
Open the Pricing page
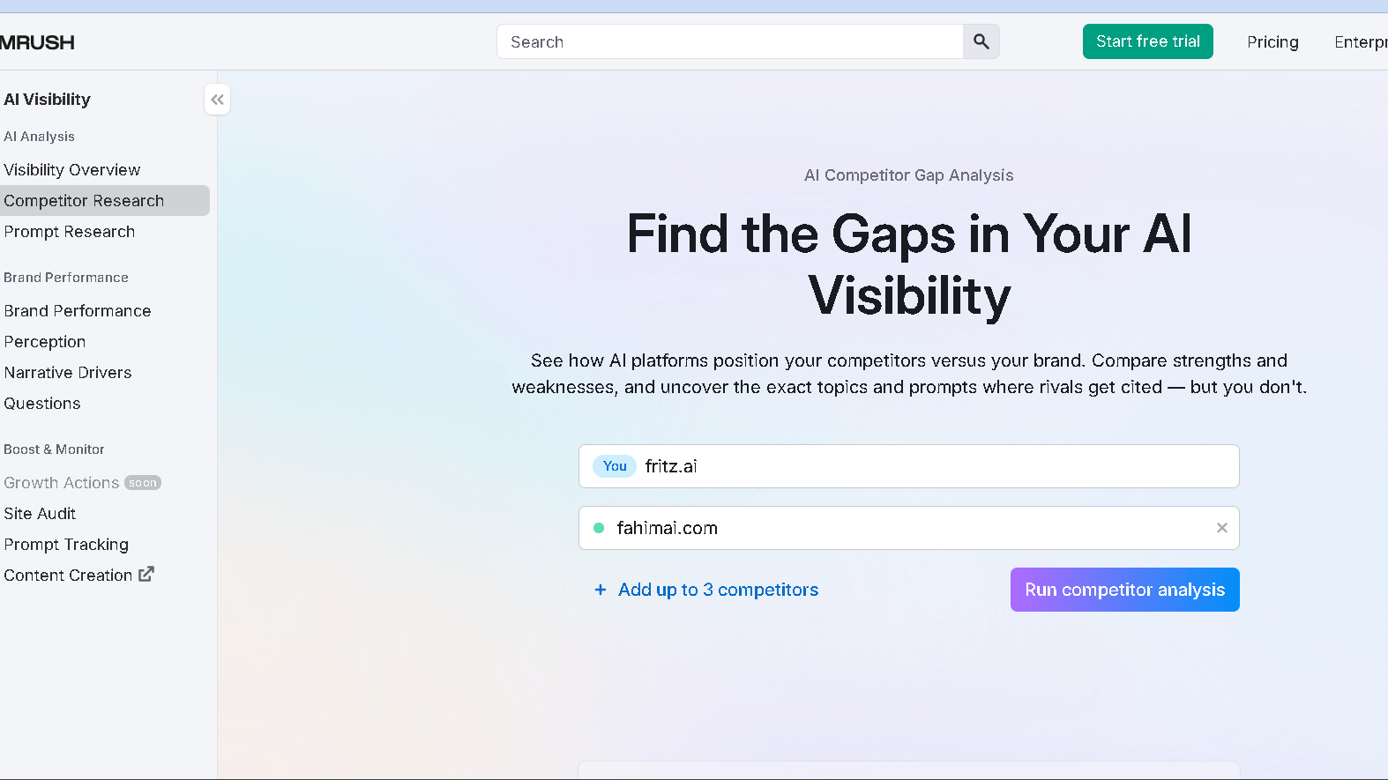[1272, 41]
